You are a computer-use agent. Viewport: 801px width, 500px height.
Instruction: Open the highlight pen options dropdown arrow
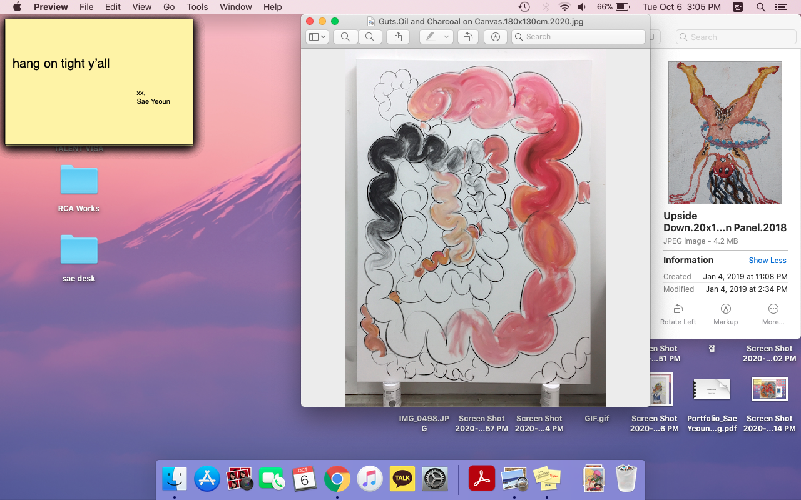pyautogui.click(x=447, y=37)
